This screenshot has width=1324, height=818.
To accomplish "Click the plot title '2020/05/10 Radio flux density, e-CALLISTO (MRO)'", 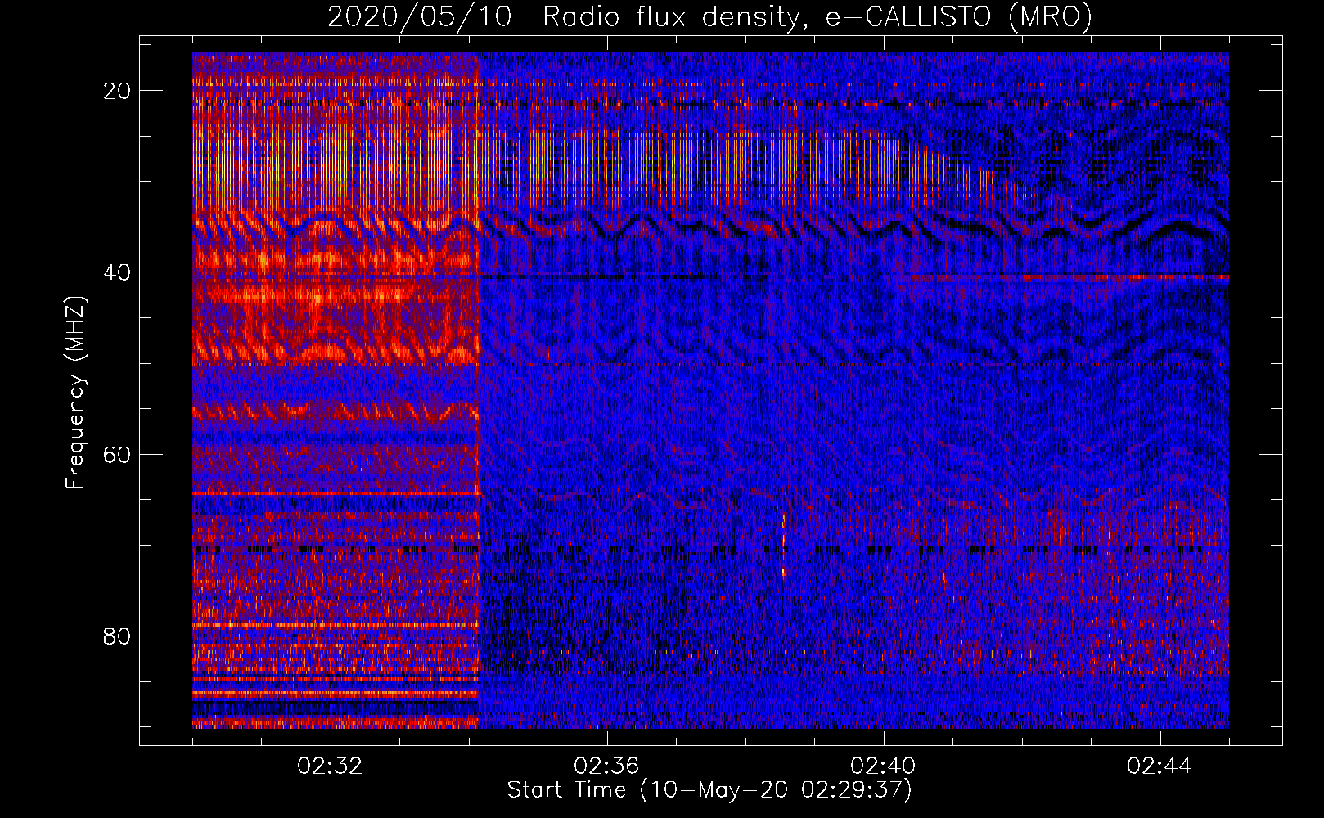I will (709, 16).
